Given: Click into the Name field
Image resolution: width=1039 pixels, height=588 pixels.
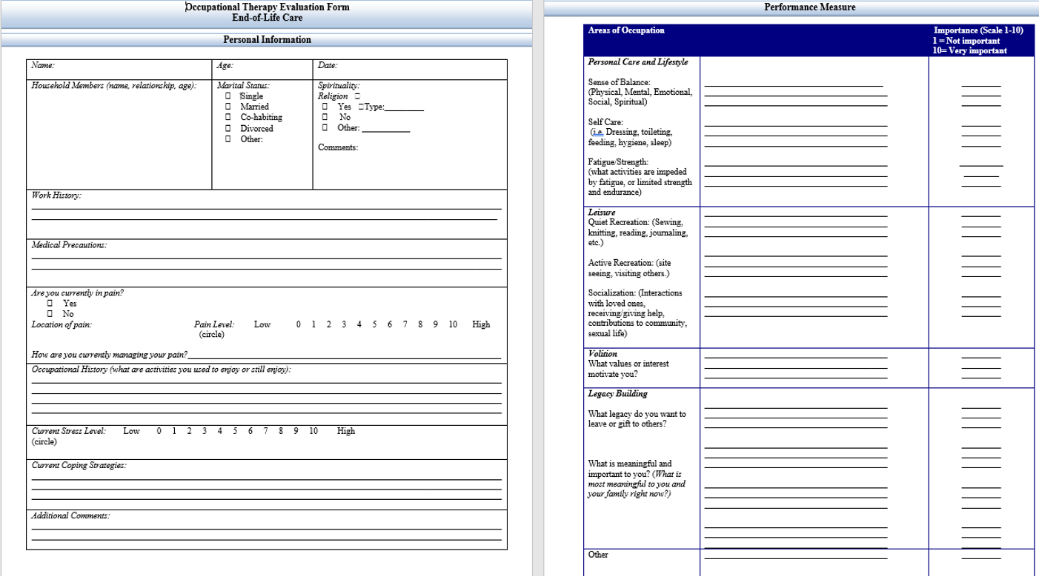Looking at the screenshot, I should coord(119,69).
